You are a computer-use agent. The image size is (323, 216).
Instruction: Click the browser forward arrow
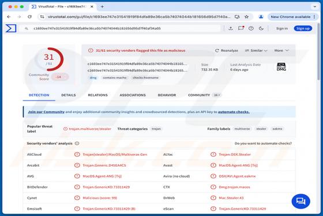(x=19, y=17)
